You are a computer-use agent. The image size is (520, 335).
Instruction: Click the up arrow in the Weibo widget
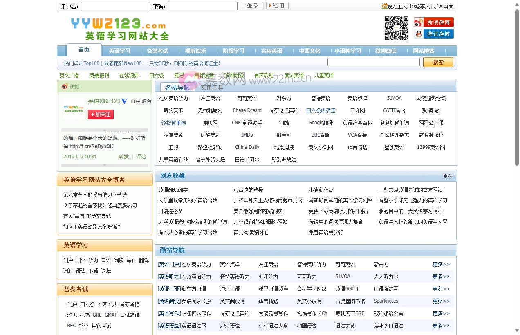pyautogui.click(x=104, y=130)
